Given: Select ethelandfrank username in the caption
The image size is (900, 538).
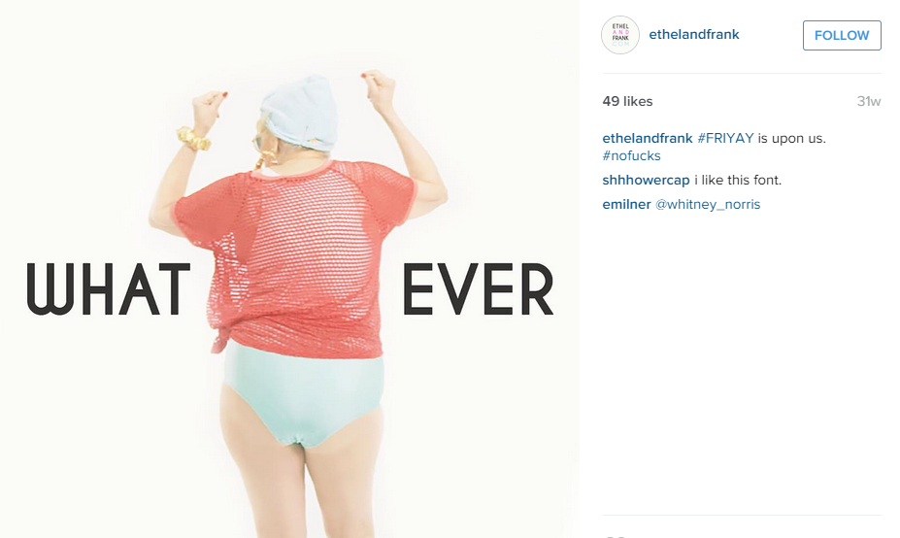Looking at the screenshot, I should coord(648,138).
